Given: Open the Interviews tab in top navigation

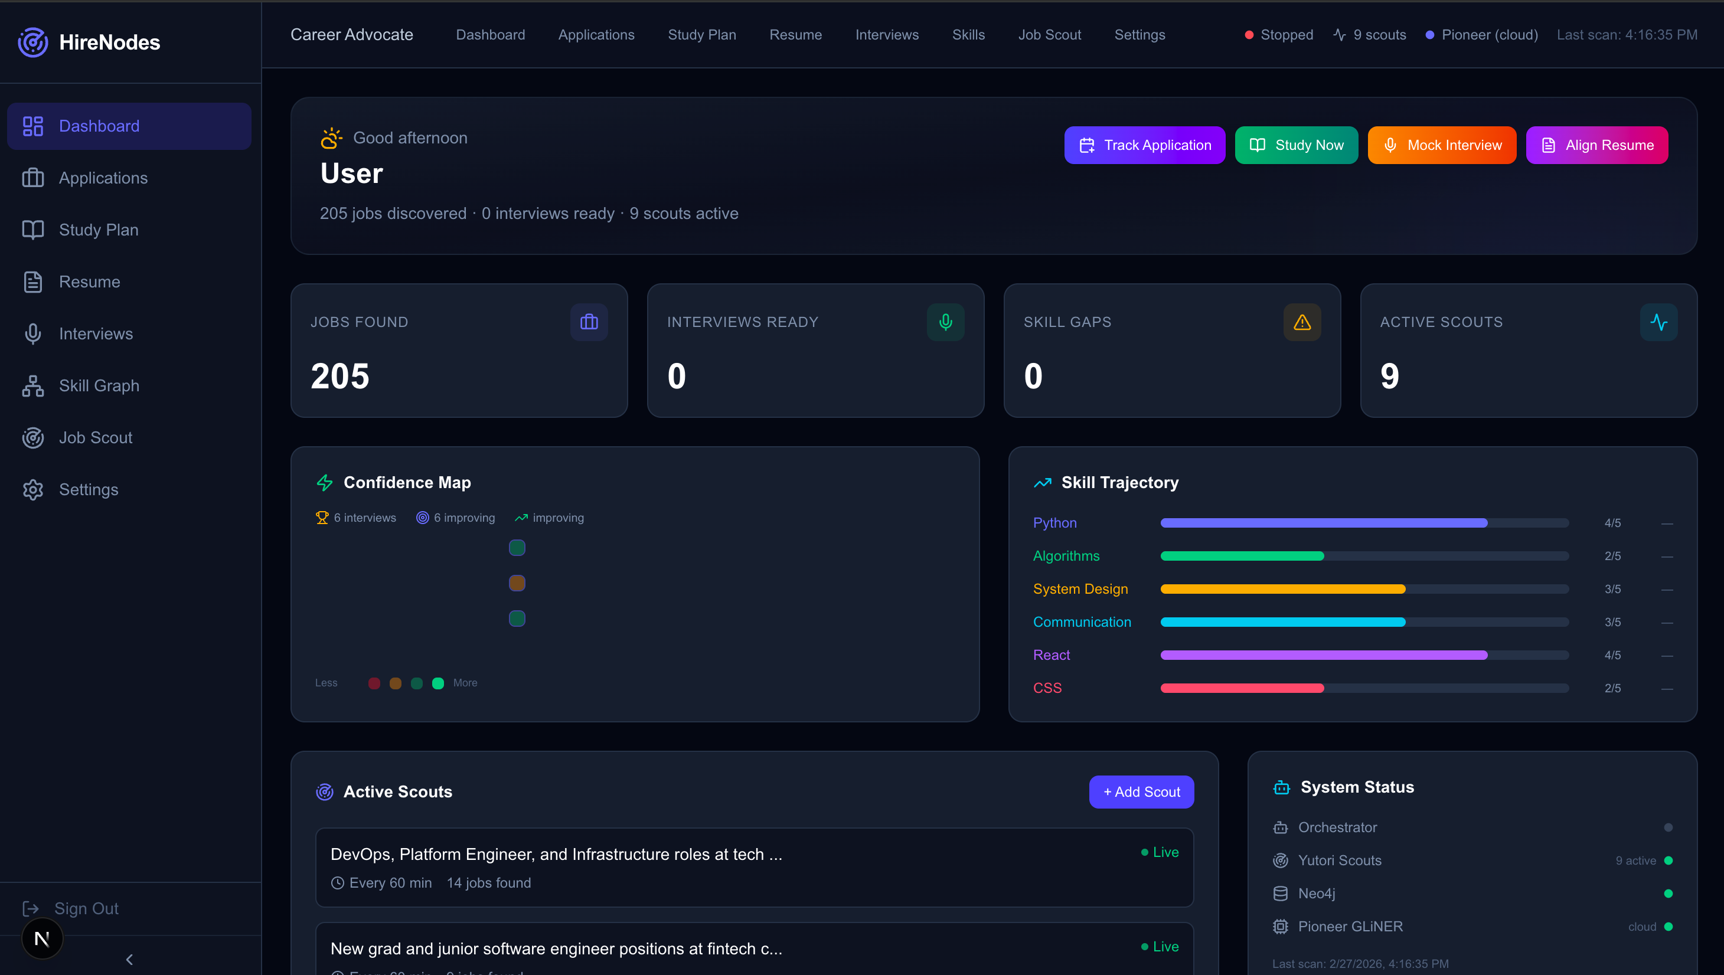Looking at the screenshot, I should coord(886,35).
